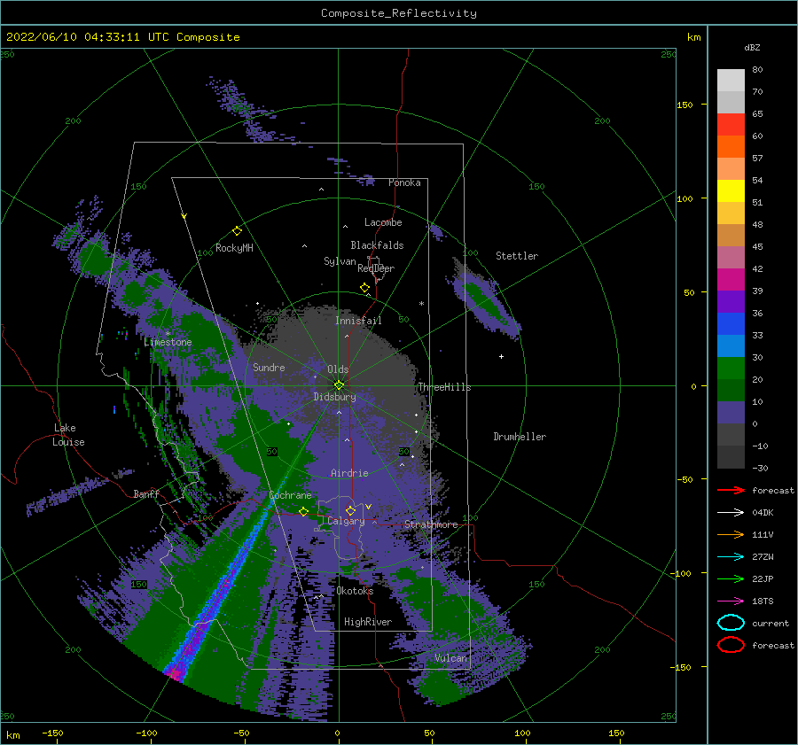Click the Lacombe city label
Viewport: 798px width, 745px height.
[383, 222]
